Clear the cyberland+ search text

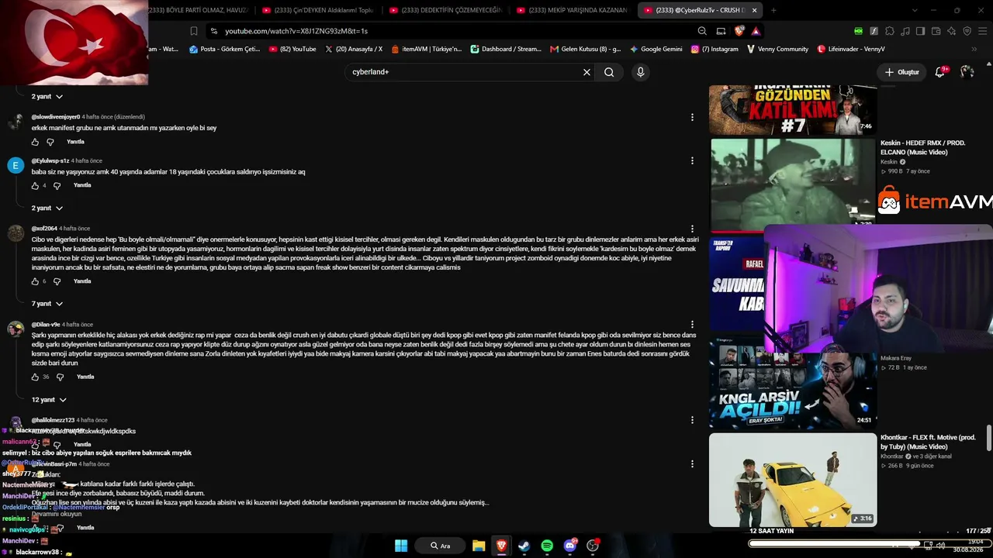click(586, 72)
